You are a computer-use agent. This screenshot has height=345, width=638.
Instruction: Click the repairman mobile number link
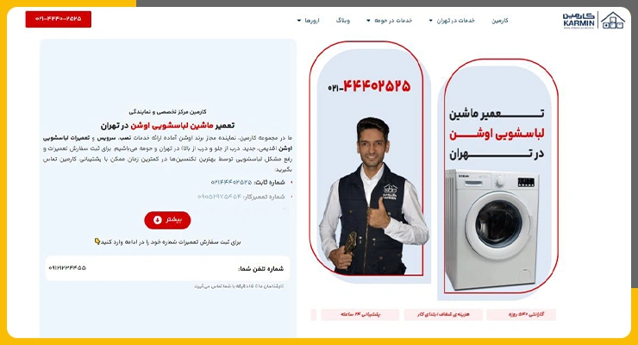pos(219,197)
